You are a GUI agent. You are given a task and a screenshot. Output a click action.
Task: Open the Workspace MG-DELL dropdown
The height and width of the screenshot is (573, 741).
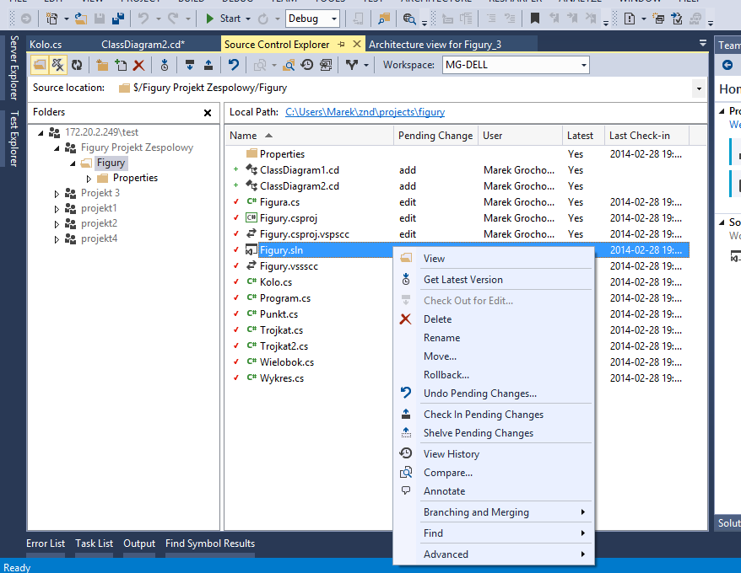pos(583,65)
